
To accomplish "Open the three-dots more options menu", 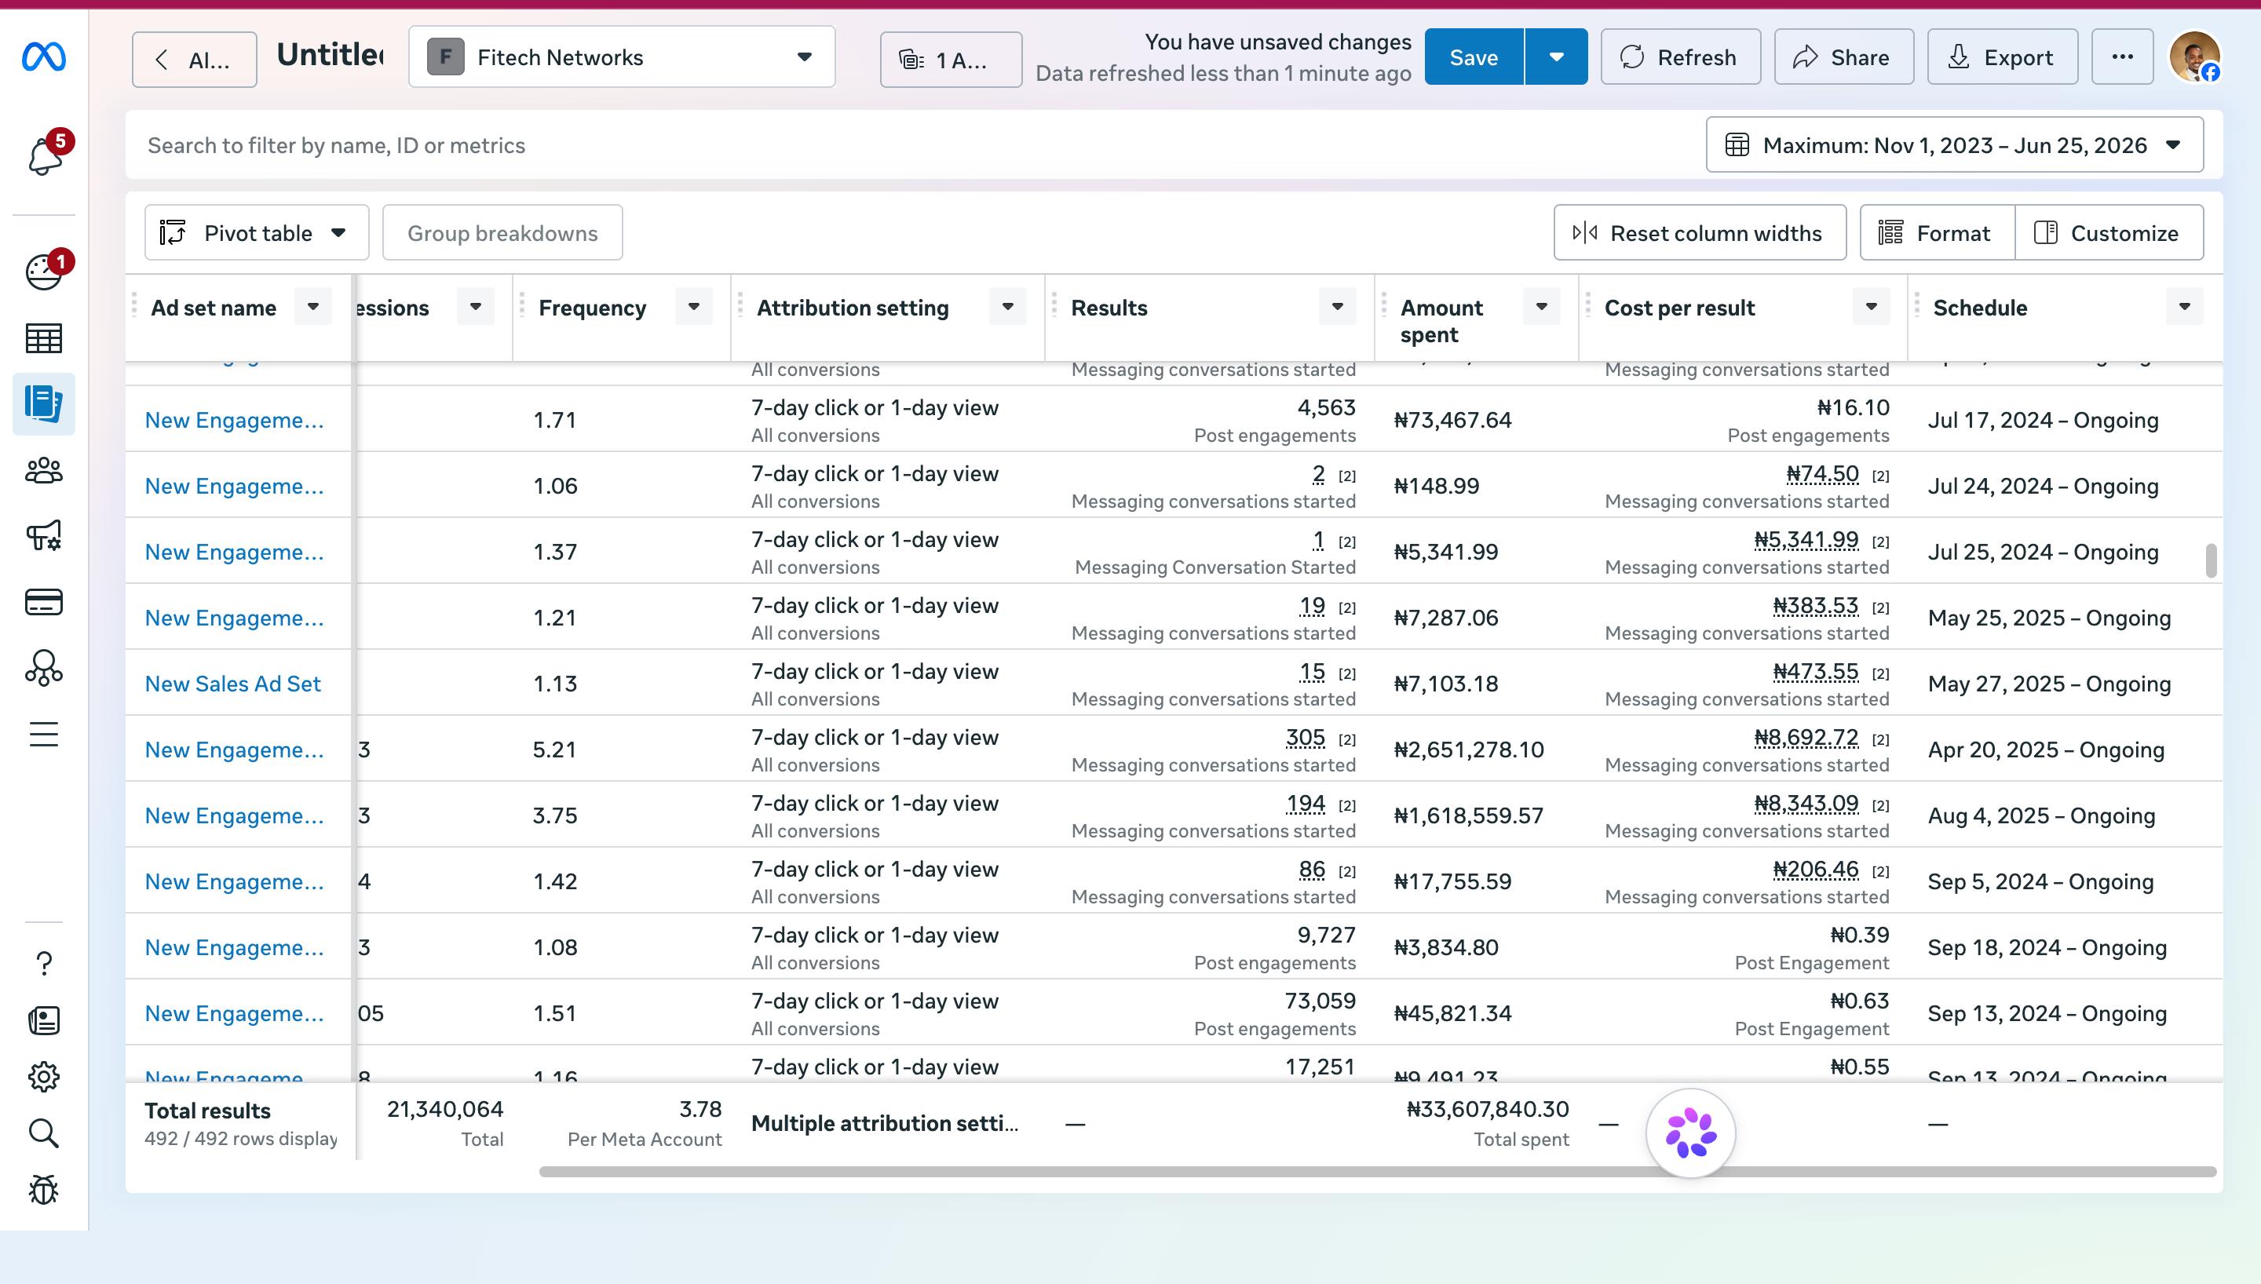I will 2123,57.
